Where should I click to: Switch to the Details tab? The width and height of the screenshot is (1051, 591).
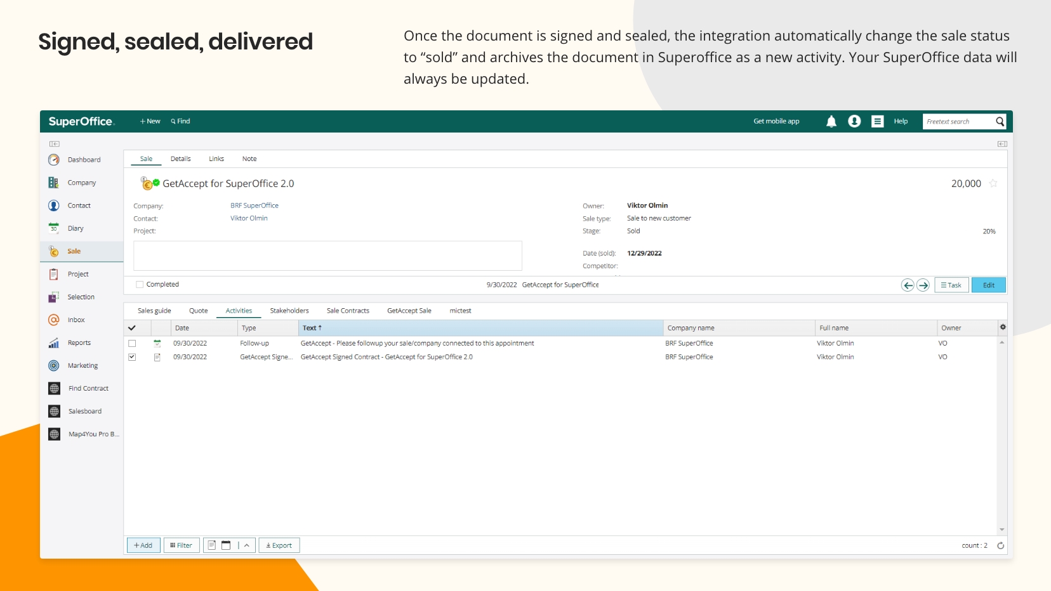181,159
